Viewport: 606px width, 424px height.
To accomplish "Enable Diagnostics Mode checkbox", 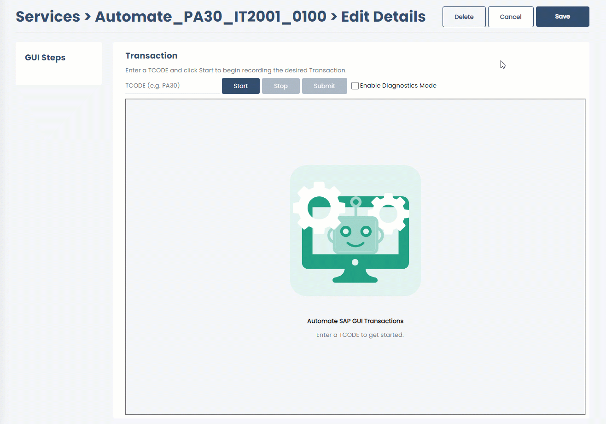I will point(355,86).
